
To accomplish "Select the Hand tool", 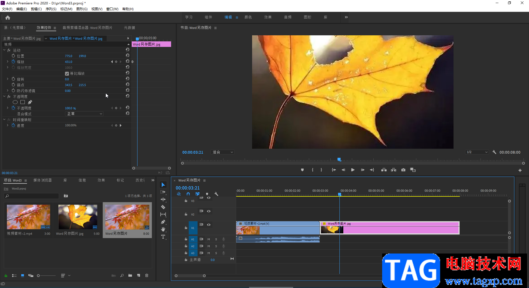I will [163, 229].
